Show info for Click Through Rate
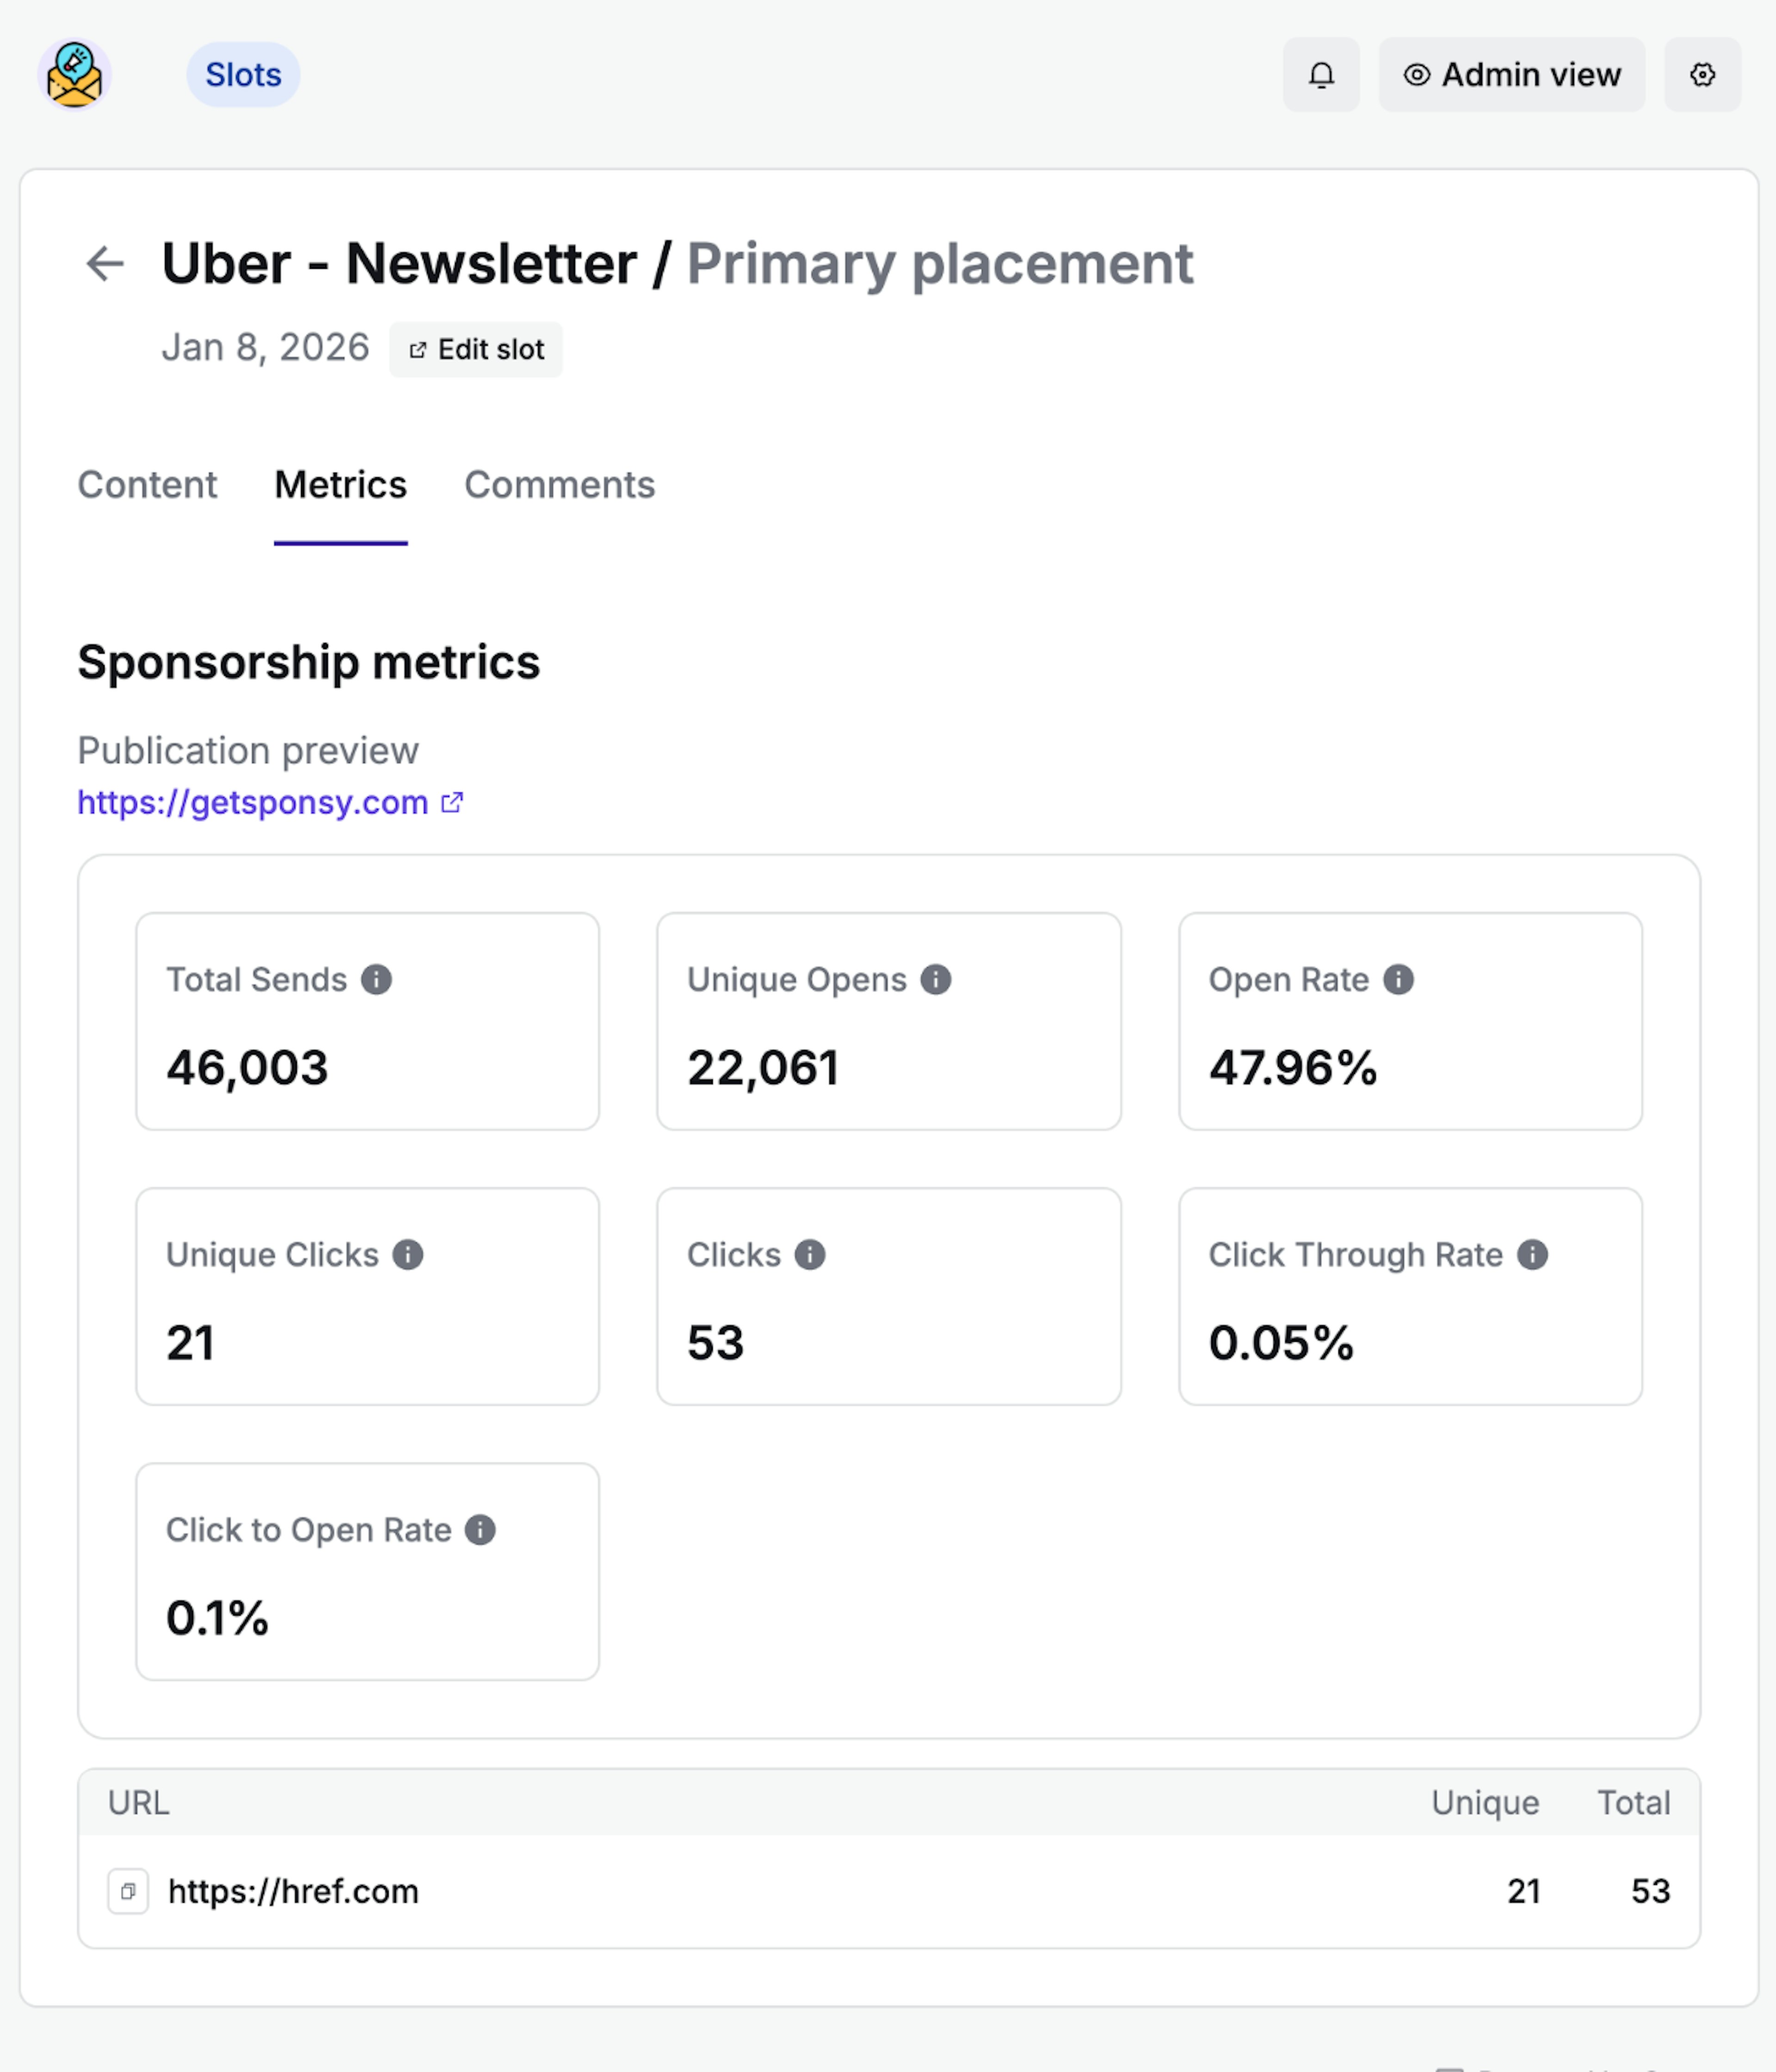Viewport: 1776px width, 2072px height. 1532,1254
